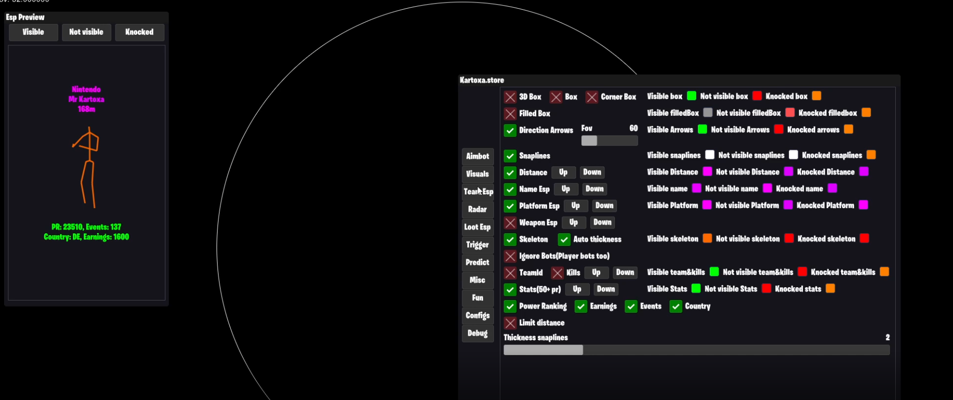Change Knocked team&kills color swatch

pyautogui.click(x=885, y=271)
